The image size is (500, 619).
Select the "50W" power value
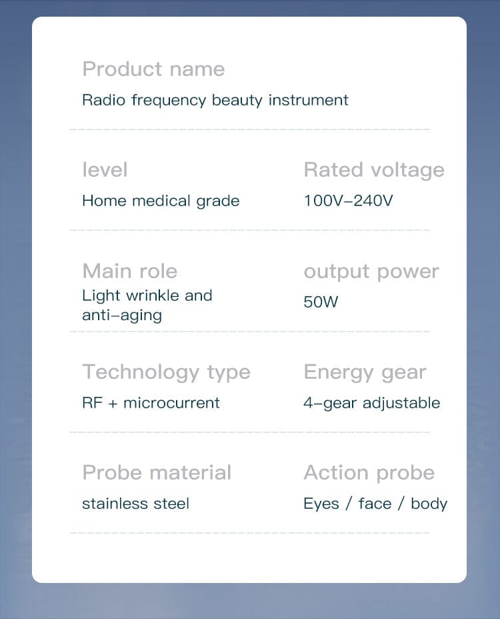coord(321,302)
